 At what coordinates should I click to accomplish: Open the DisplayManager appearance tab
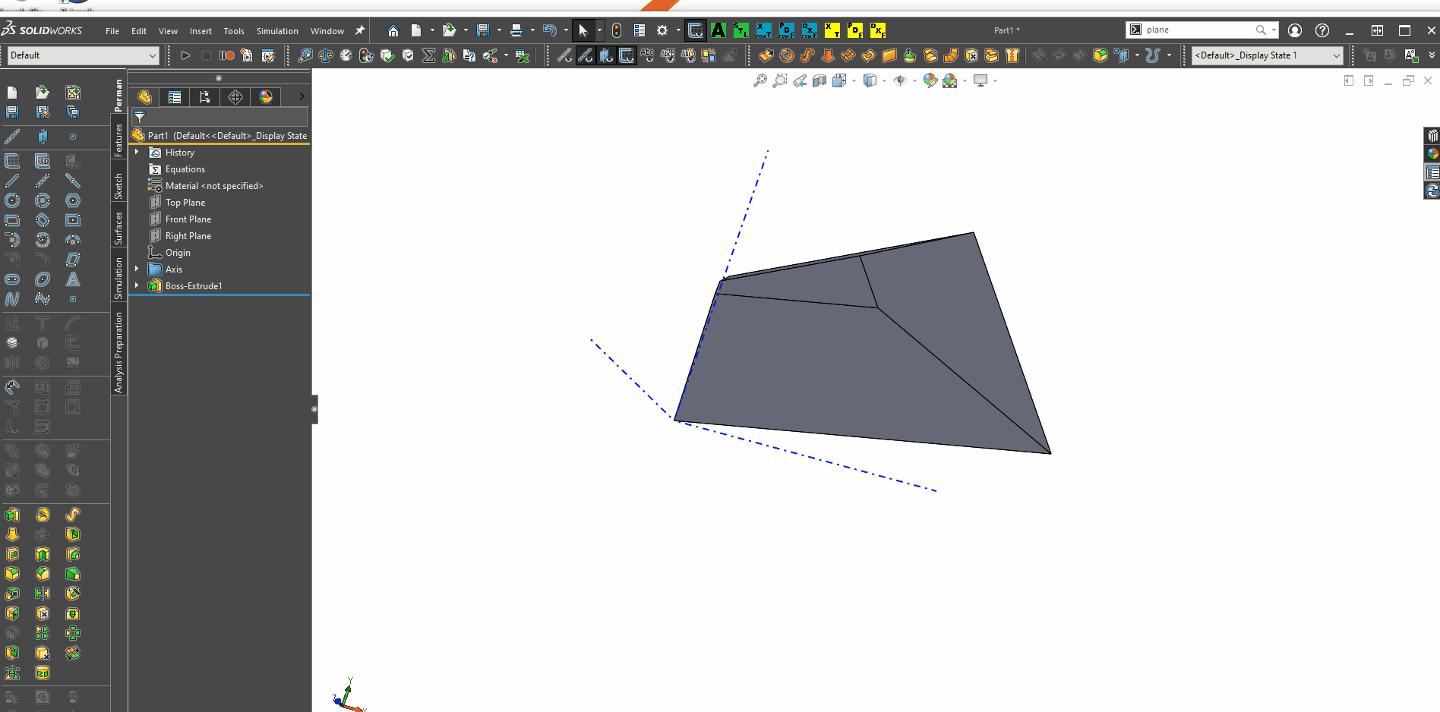(x=266, y=97)
